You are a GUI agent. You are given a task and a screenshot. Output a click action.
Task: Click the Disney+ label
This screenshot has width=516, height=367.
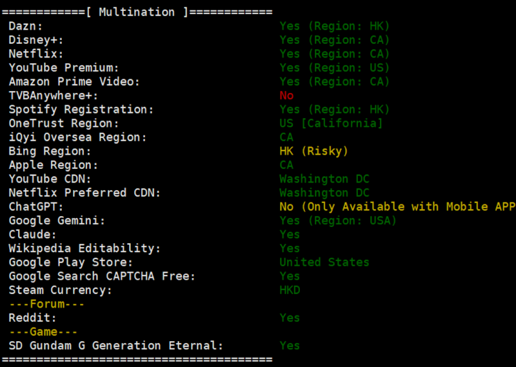click(x=36, y=40)
